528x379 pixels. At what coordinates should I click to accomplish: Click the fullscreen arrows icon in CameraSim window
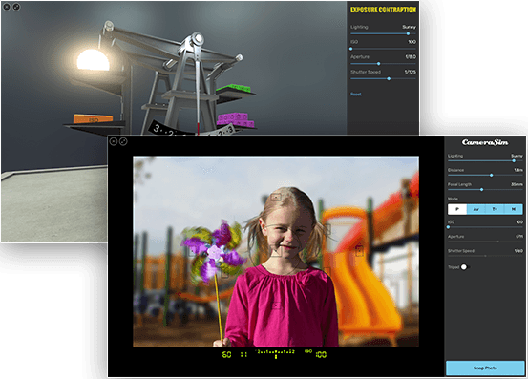tap(123, 141)
